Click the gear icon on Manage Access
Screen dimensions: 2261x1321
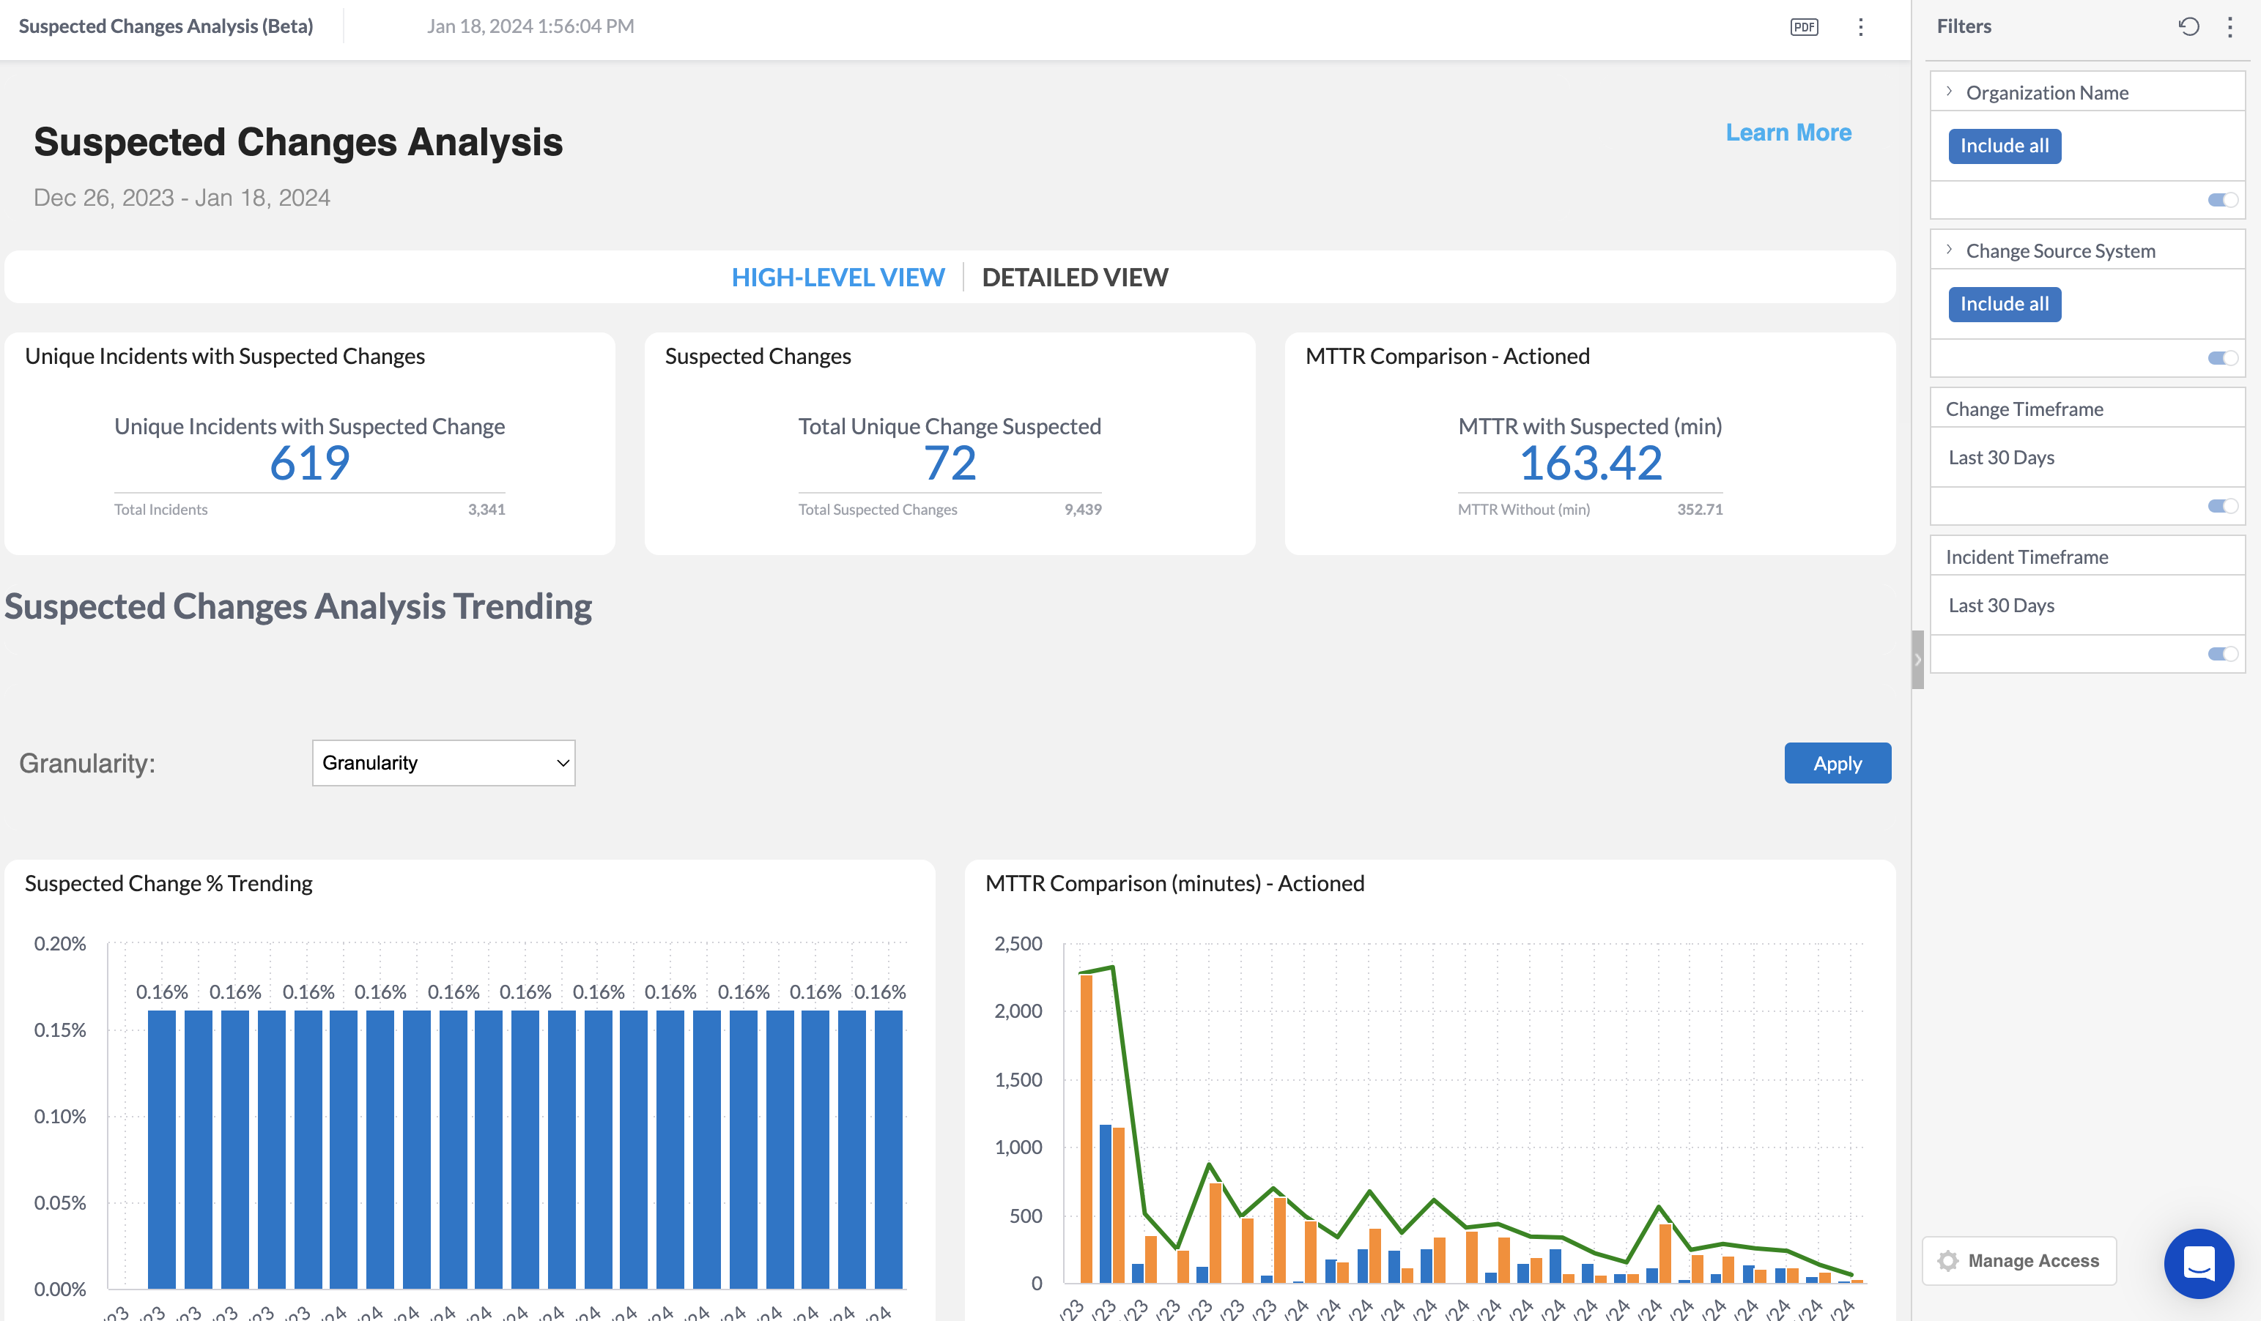click(1949, 1260)
